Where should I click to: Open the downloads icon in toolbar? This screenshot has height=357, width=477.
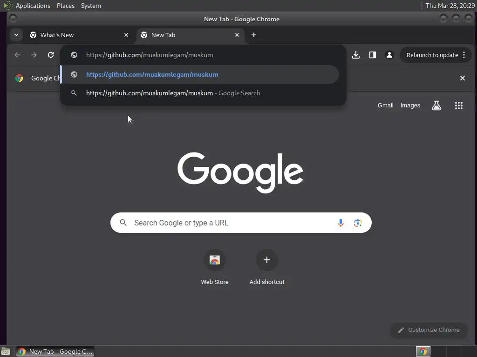coord(356,55)
